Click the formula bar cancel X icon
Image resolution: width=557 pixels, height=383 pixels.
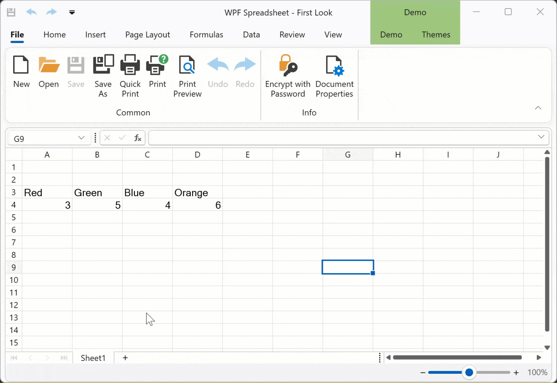click(x=107, y=138)
